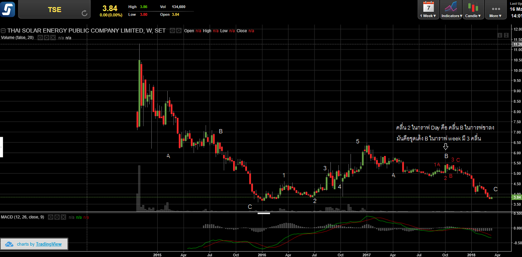Toggle visibility eye for Thai Solar Energy series
This screenshot has width=522, height=257.
[172, 31]
